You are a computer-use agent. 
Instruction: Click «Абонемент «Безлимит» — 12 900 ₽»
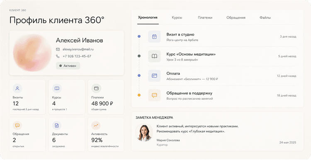click(x=192, y=79)
